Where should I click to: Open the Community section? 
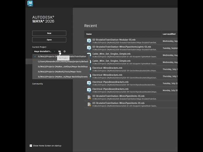coord(37,84)
